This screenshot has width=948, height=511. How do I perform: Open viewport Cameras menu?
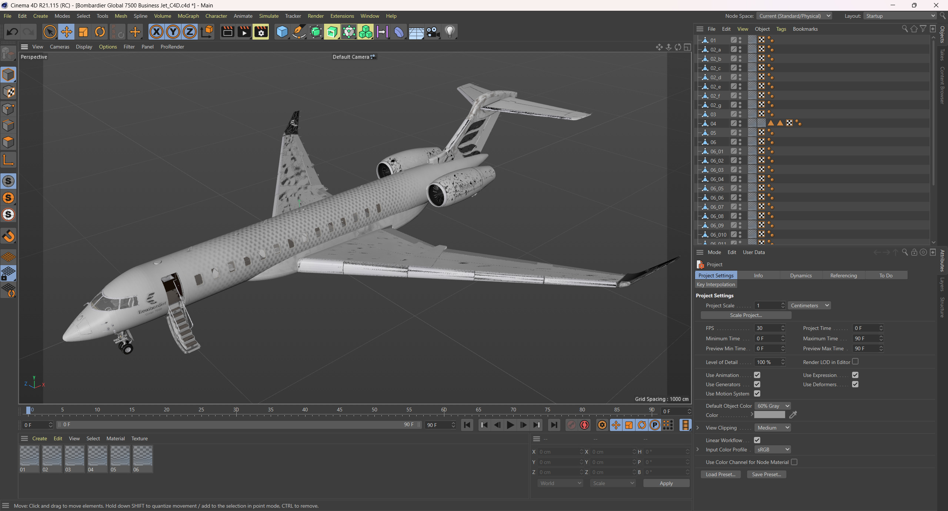(x=60, y=47)
